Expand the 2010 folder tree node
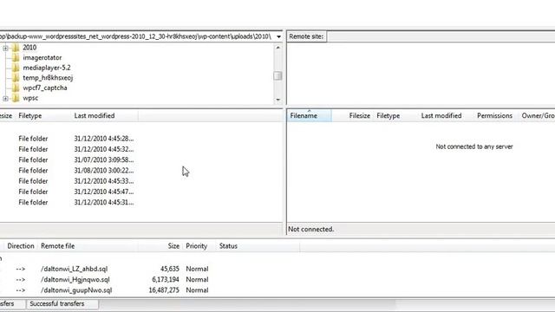This screenshot has width=555, height=312. coord(5,48)
